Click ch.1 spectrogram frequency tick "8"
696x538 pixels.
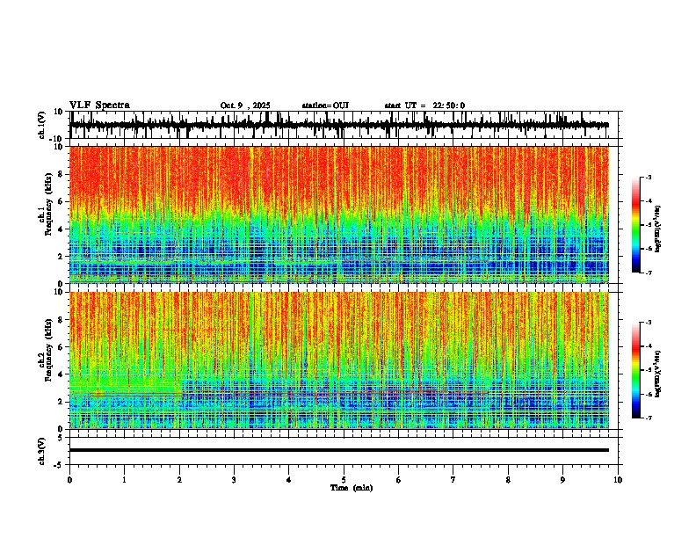coord(62,174)
